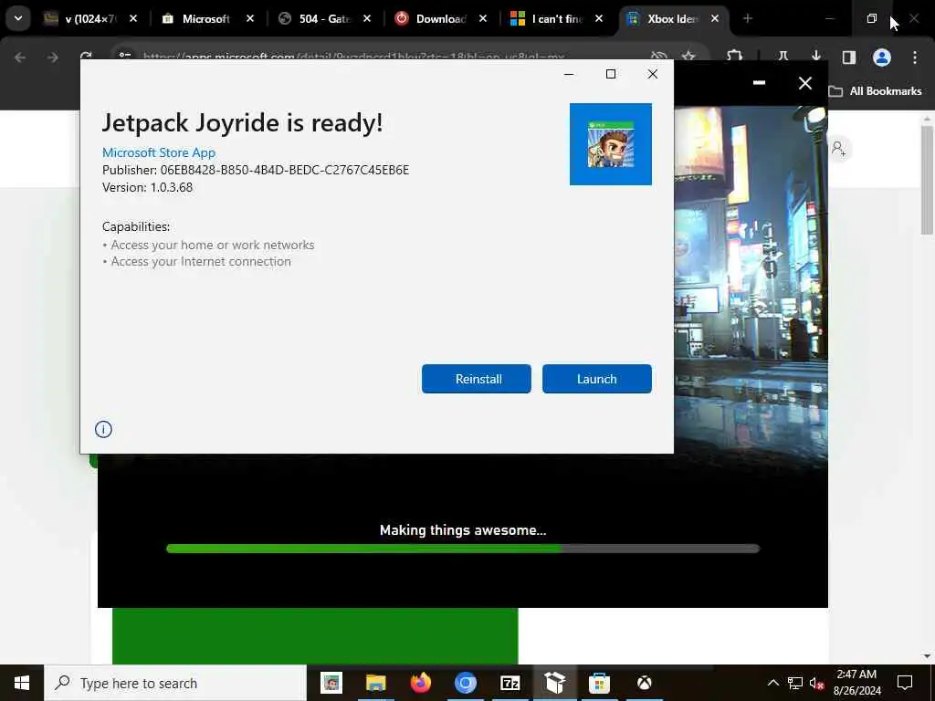Image resolution: width=935 pixels, height=701 pixels.
Task: Close the '504 - Gate' tab
Action: coord(367,19)
